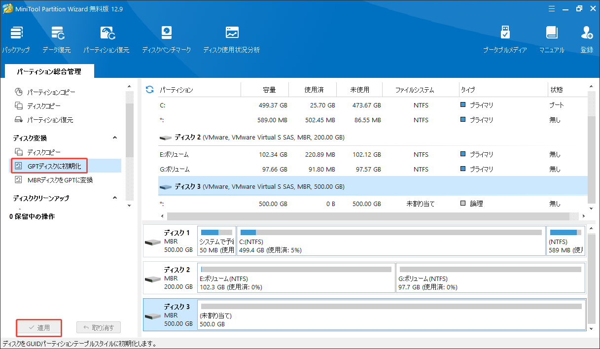Collapse the ディスク変換 section
This screenshot has height=349, width=600.
tap(115, 138)
